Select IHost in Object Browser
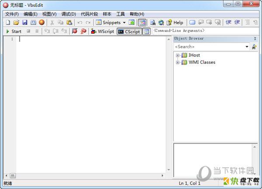 [194, 55]
